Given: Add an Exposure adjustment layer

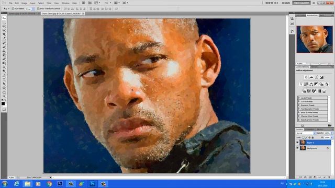Looking at the screenshot, I should (x=321, y=77).
